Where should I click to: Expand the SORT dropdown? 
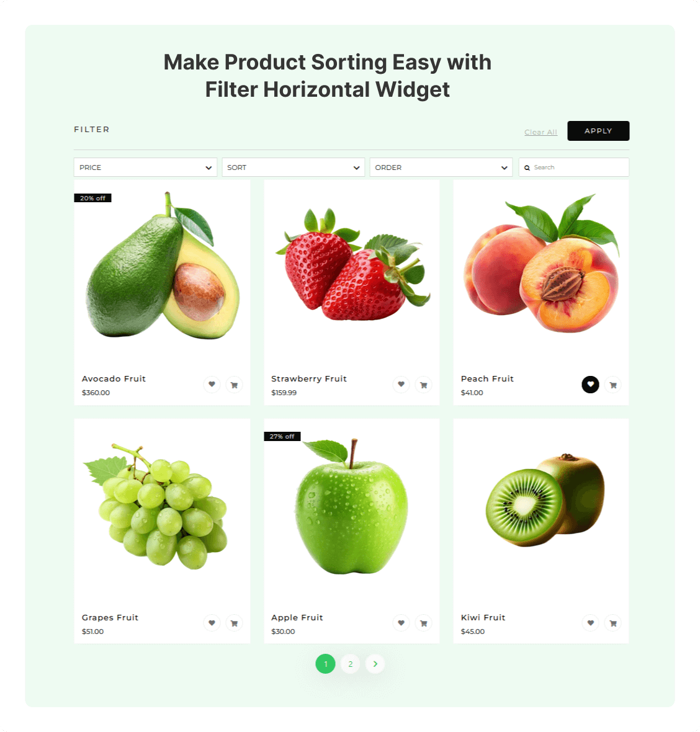294,167
